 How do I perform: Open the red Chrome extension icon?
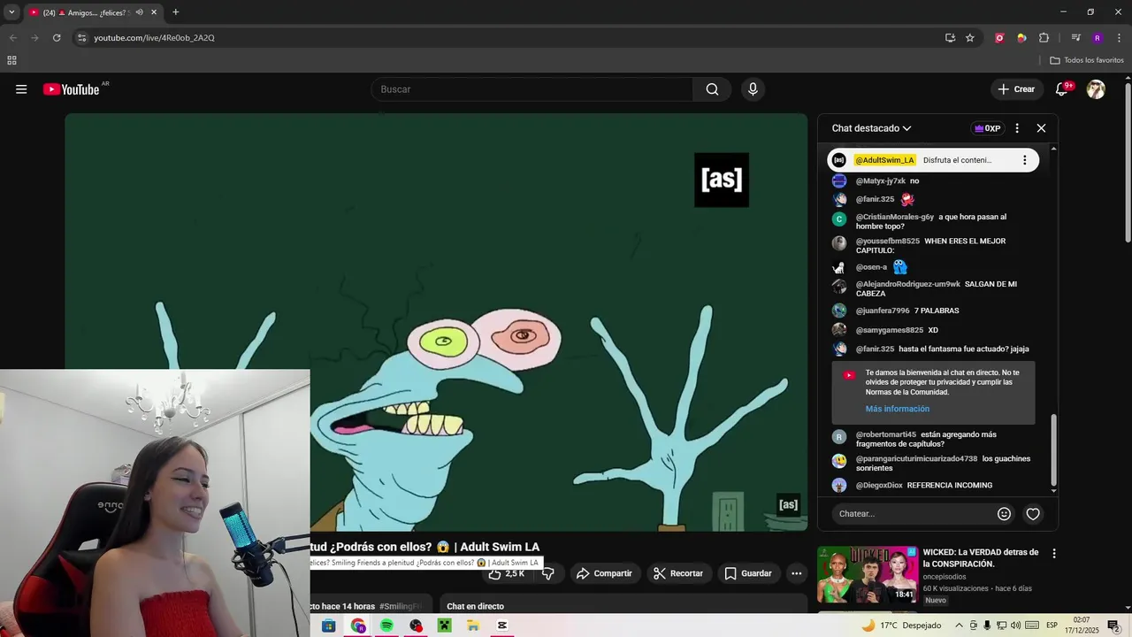tap(999, 38)
